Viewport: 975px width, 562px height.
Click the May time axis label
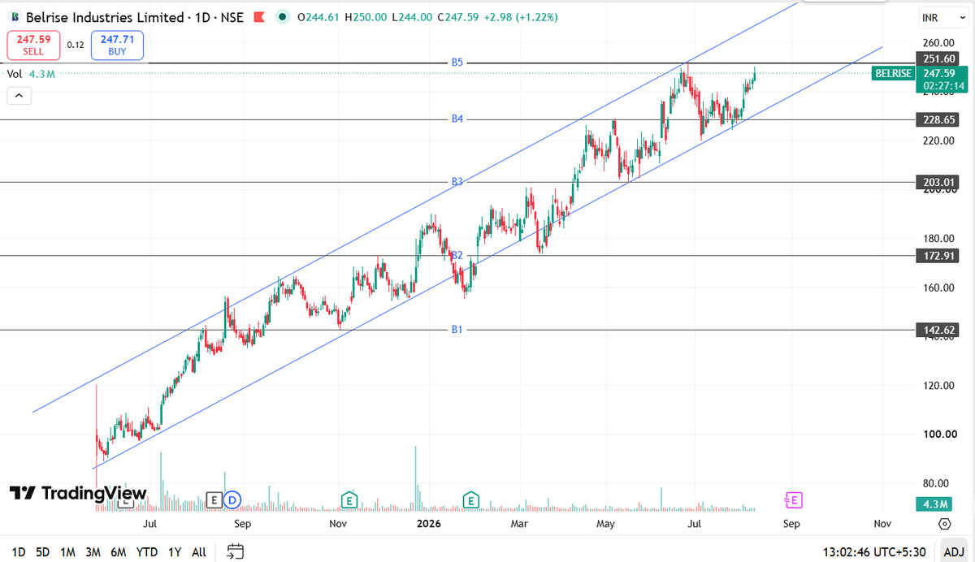point(606,524)
